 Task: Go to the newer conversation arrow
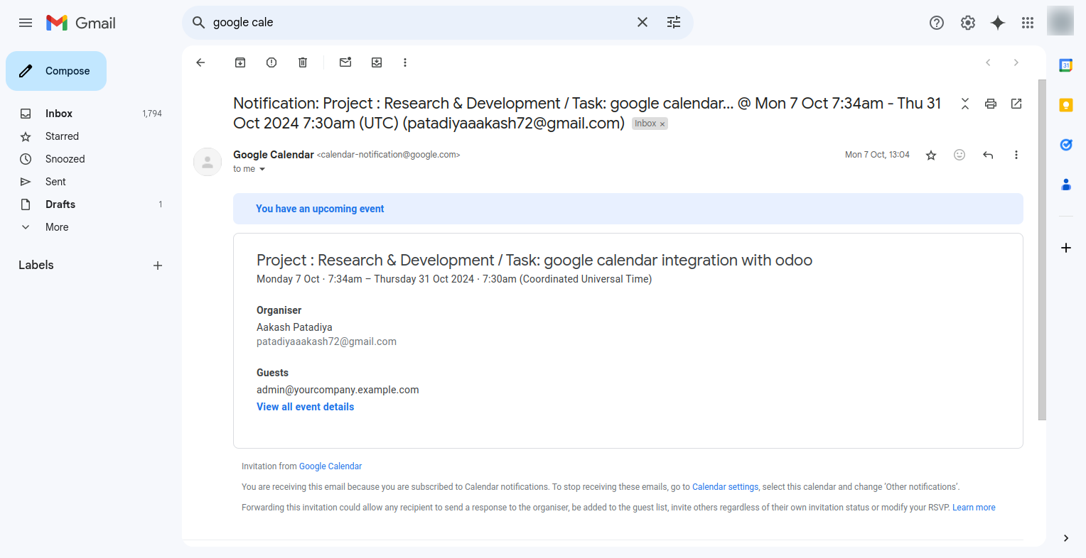pos(988,62)
